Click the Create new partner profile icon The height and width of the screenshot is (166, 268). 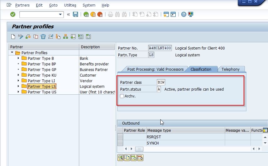pyautogui.click(x=13, y=36)
